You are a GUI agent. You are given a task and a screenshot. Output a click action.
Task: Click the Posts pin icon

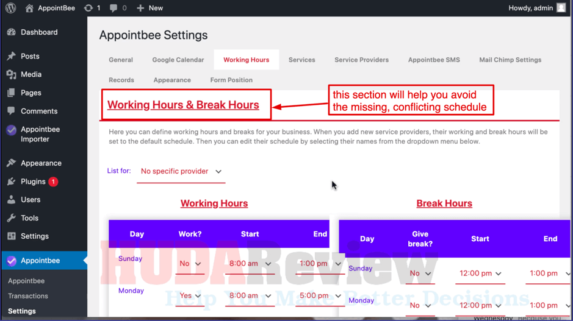click(12, 56)
